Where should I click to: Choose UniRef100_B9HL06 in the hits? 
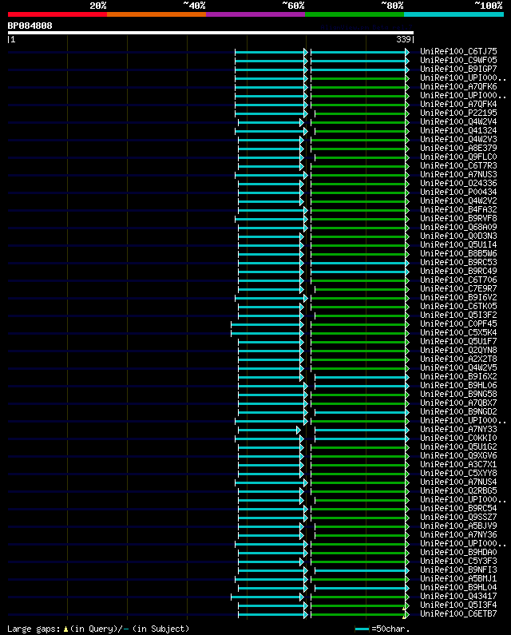tap(458, 385)
